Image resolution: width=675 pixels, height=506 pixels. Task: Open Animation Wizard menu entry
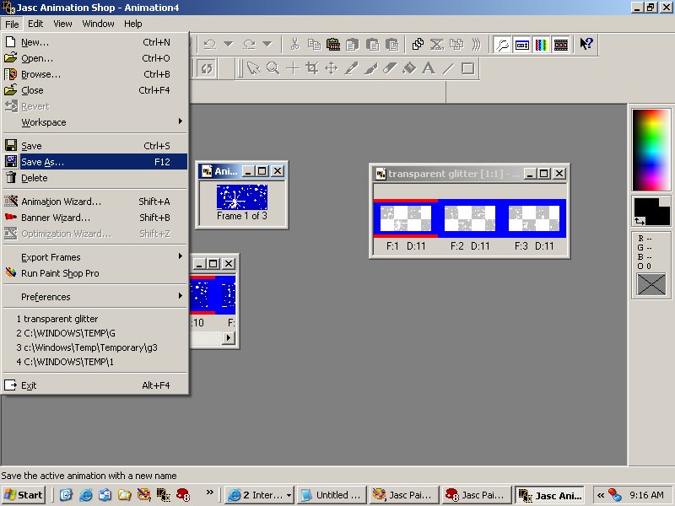pyautogui.click(x=61, y=202)
